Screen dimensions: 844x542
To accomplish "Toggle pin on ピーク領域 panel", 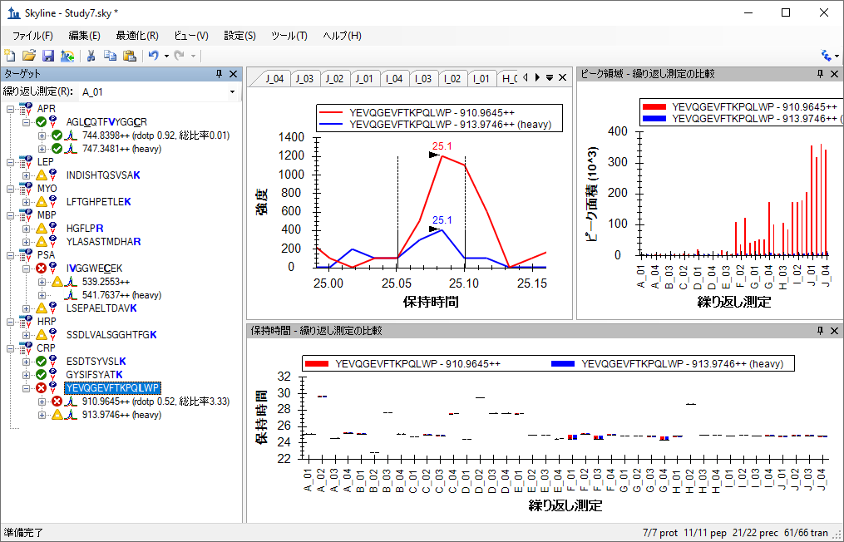I will click(821, 74).
